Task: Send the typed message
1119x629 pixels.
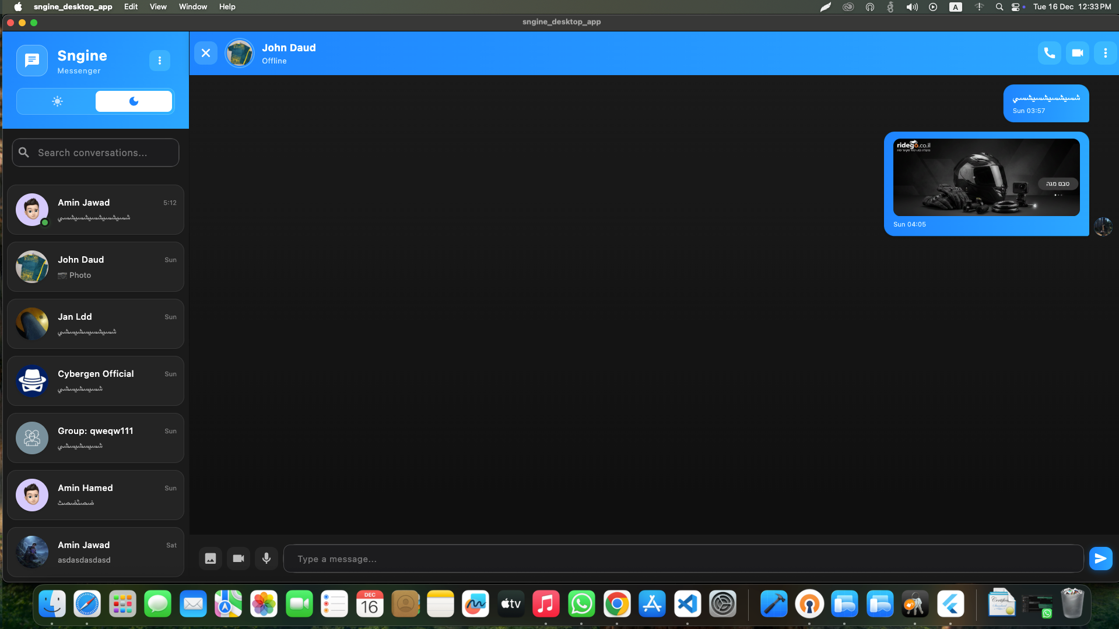Action: pyautogui.click(x=1100, y=558)
